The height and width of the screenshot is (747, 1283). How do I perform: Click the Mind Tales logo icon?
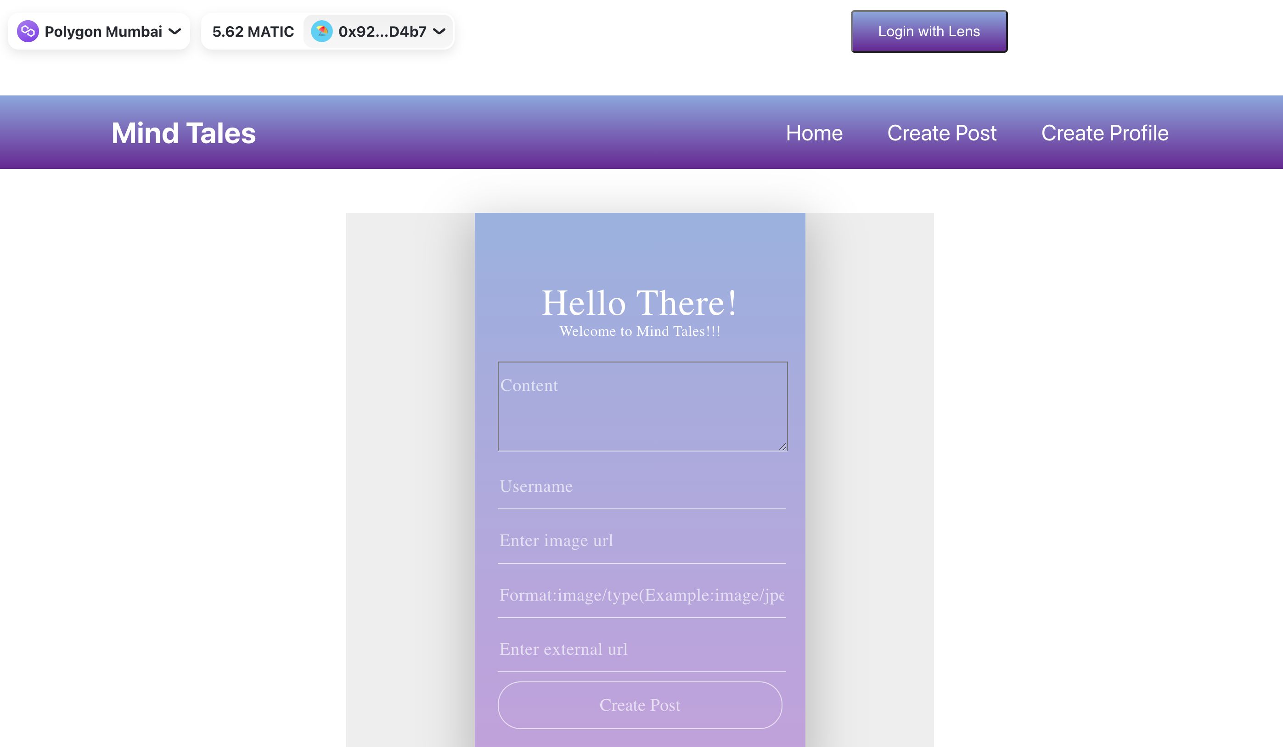183,133
